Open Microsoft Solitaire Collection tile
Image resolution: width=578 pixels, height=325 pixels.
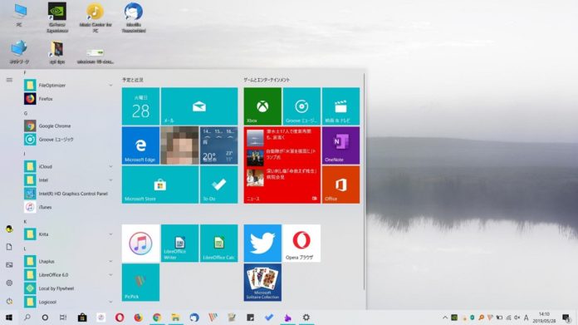click(262, 283)
